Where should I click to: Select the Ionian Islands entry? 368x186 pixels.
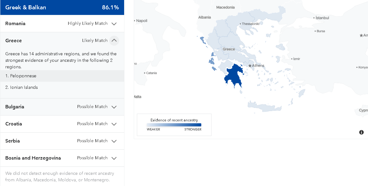click(x=62, y=87)
